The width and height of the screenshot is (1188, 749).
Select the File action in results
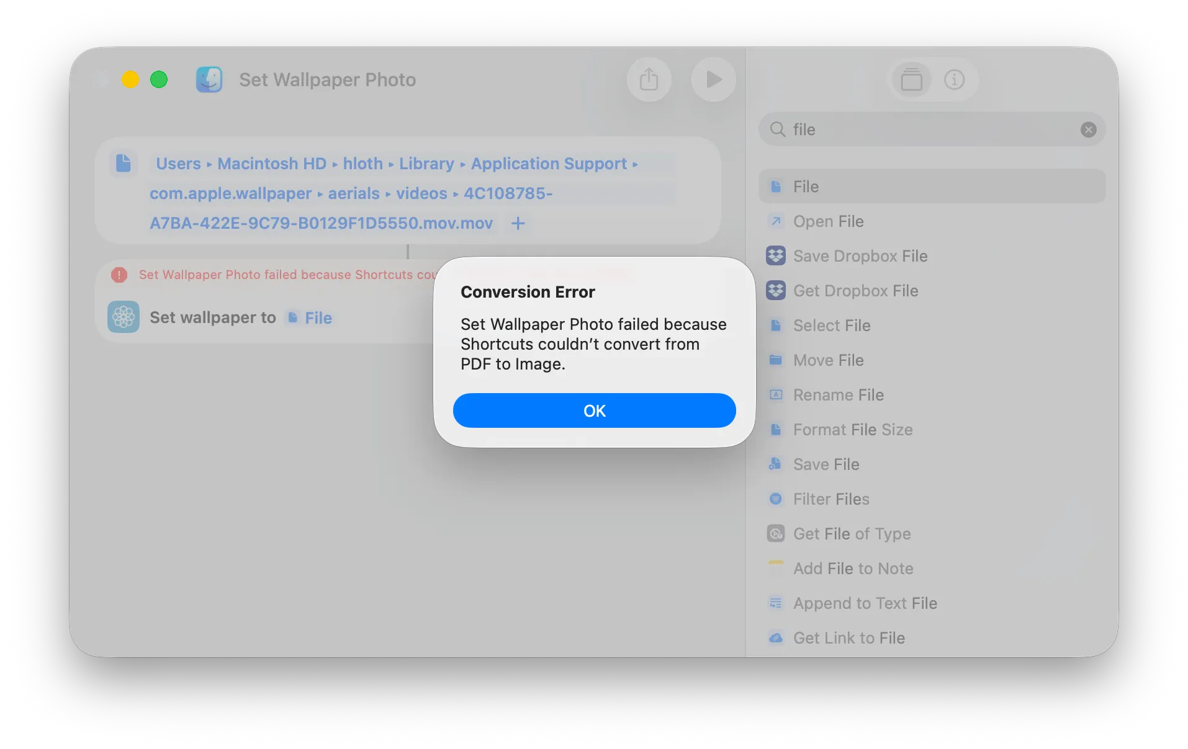click(x=932, y=187)
